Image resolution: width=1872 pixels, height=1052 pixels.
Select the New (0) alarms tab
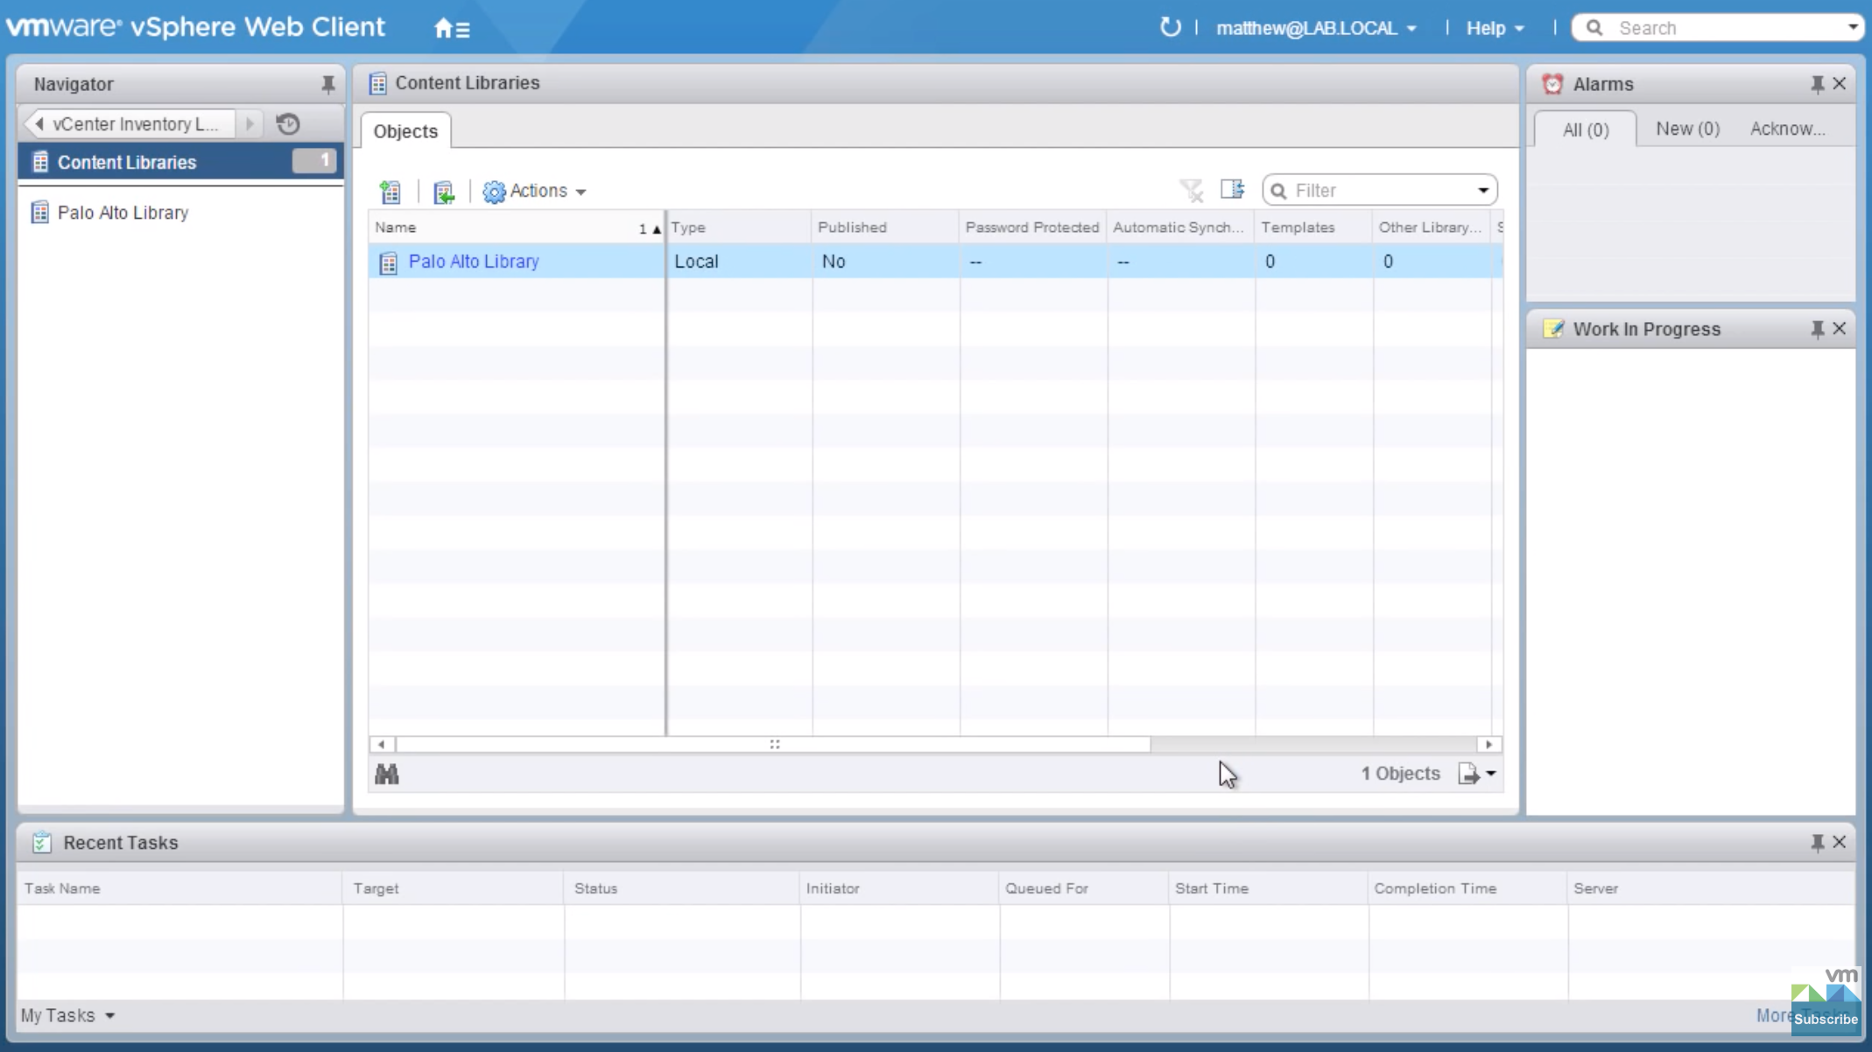click(x=1687, y=129)
